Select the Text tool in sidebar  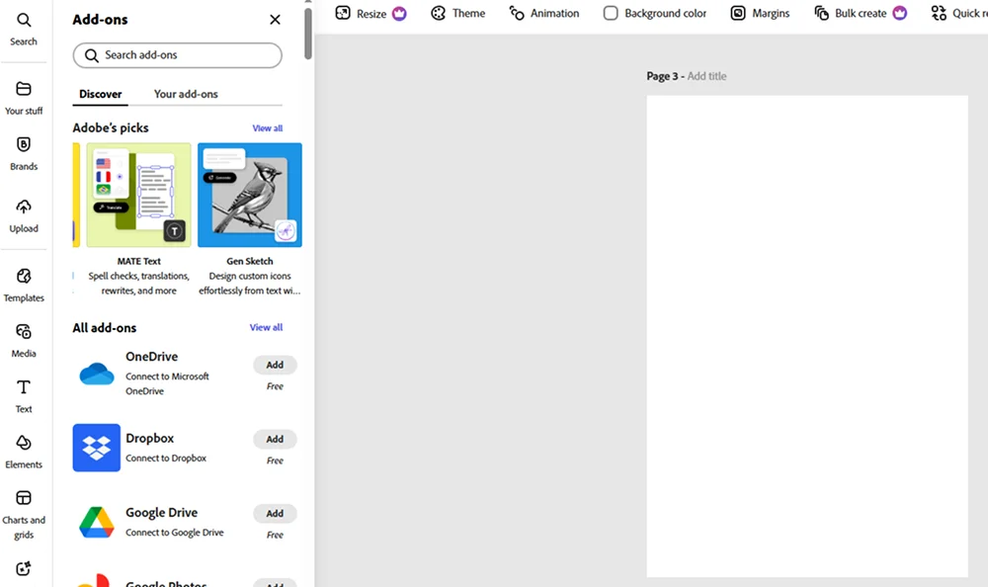pos(24,396)
